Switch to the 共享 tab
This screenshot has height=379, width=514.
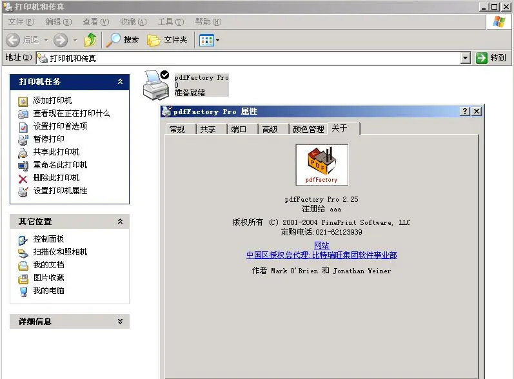point(212,129)
